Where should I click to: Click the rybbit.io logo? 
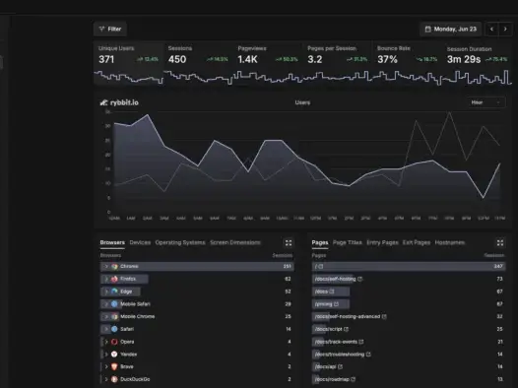tap(119, 102)
